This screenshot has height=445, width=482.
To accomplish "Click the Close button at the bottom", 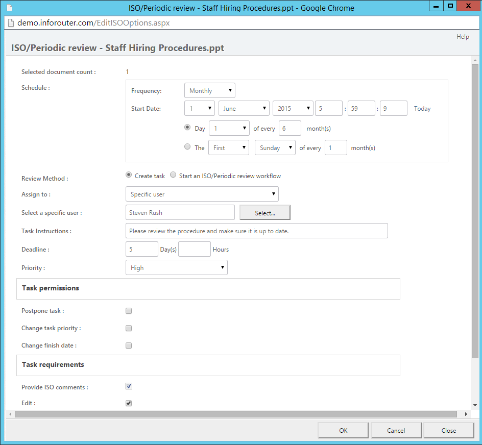I will pos(448,430).
